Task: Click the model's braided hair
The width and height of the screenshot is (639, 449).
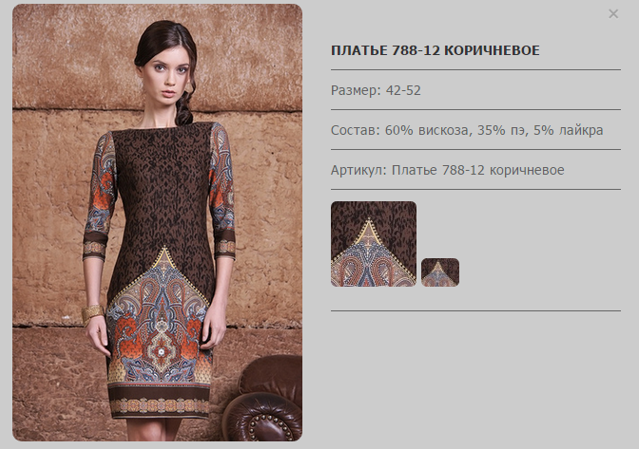Action: click(x=184, y=108)
